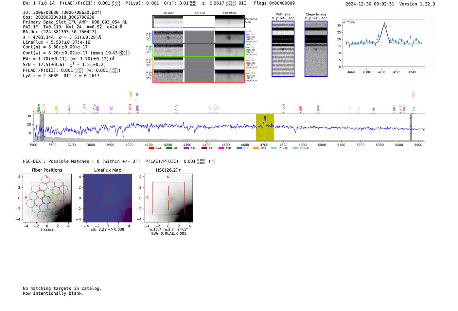Click the MgII magenta legend swatch
The width and height of the screenshot is (458, 311).
(x=221, y=148)
